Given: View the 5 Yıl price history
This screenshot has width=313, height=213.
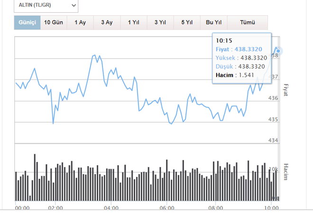Looking at the screenshot, I should point(186,23).
